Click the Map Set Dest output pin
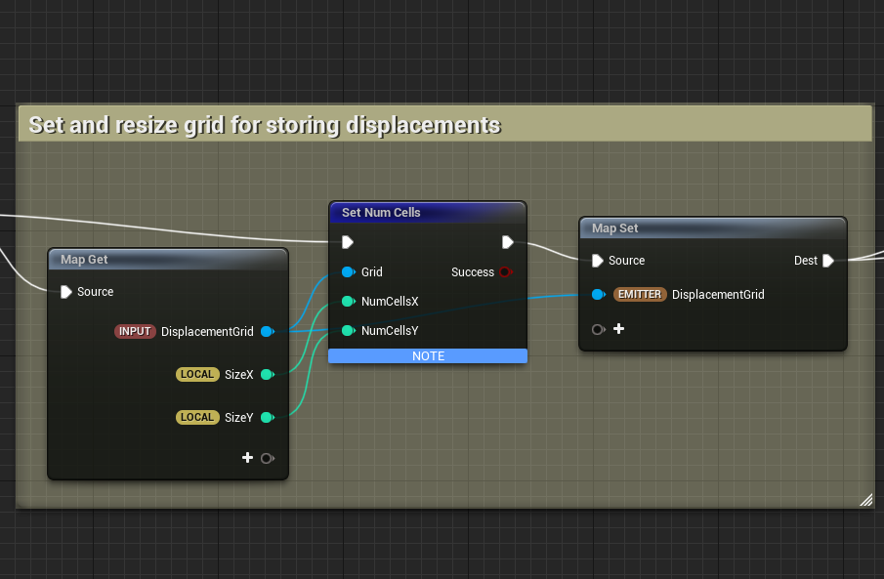The height and width of the screenshot is (579, 884). pyautogui.click(x=828, y=261)
